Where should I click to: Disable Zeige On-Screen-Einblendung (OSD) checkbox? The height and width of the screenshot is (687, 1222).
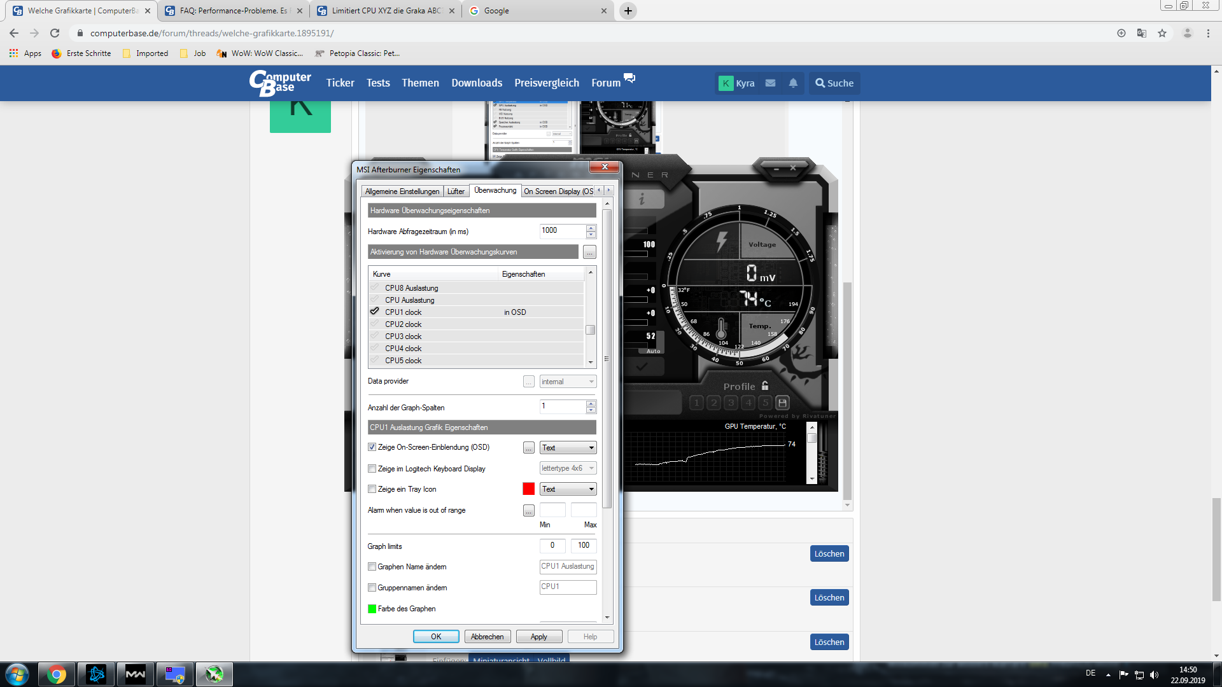[x=372, y=447]
